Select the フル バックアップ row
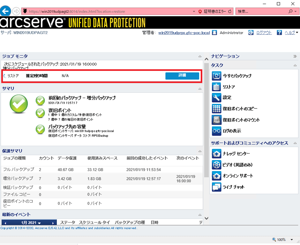 pos(102,170)
